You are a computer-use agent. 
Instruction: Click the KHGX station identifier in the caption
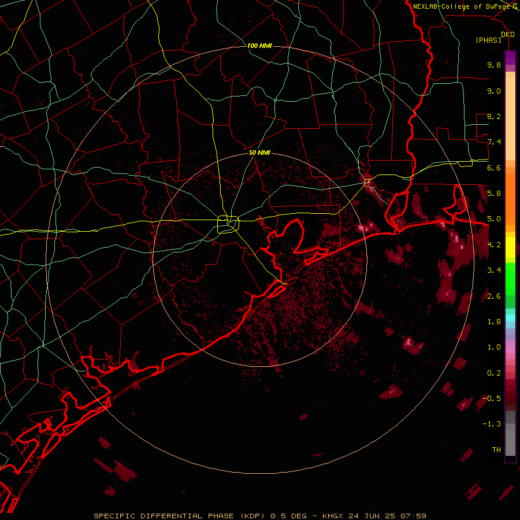point(334,516)
